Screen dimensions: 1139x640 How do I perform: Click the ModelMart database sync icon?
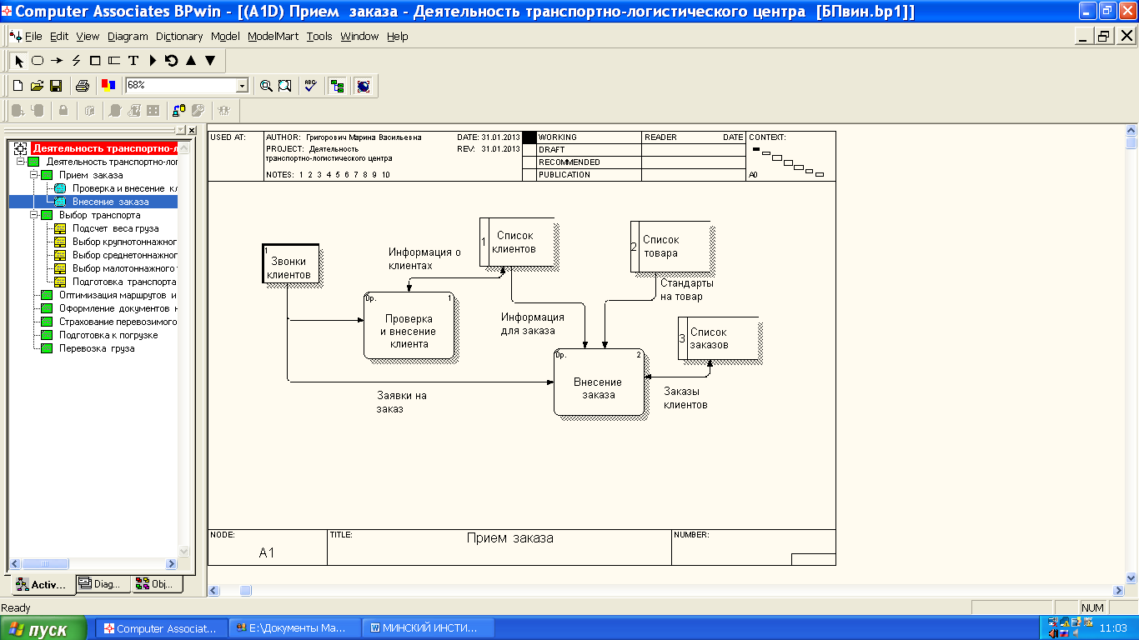click(x=178, y=110)
